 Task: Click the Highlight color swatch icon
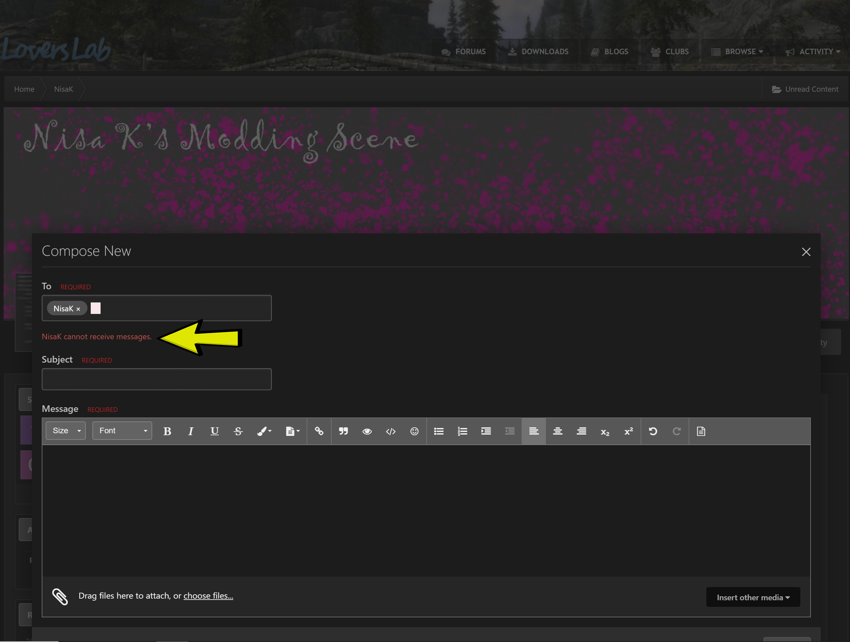(263, 431)
